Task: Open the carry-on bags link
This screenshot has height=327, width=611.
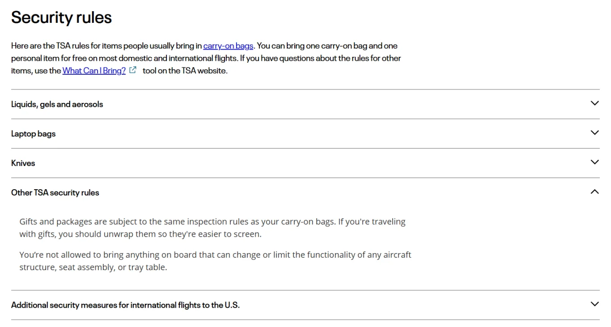Action: pyautogui.click(x=228, y=46)
